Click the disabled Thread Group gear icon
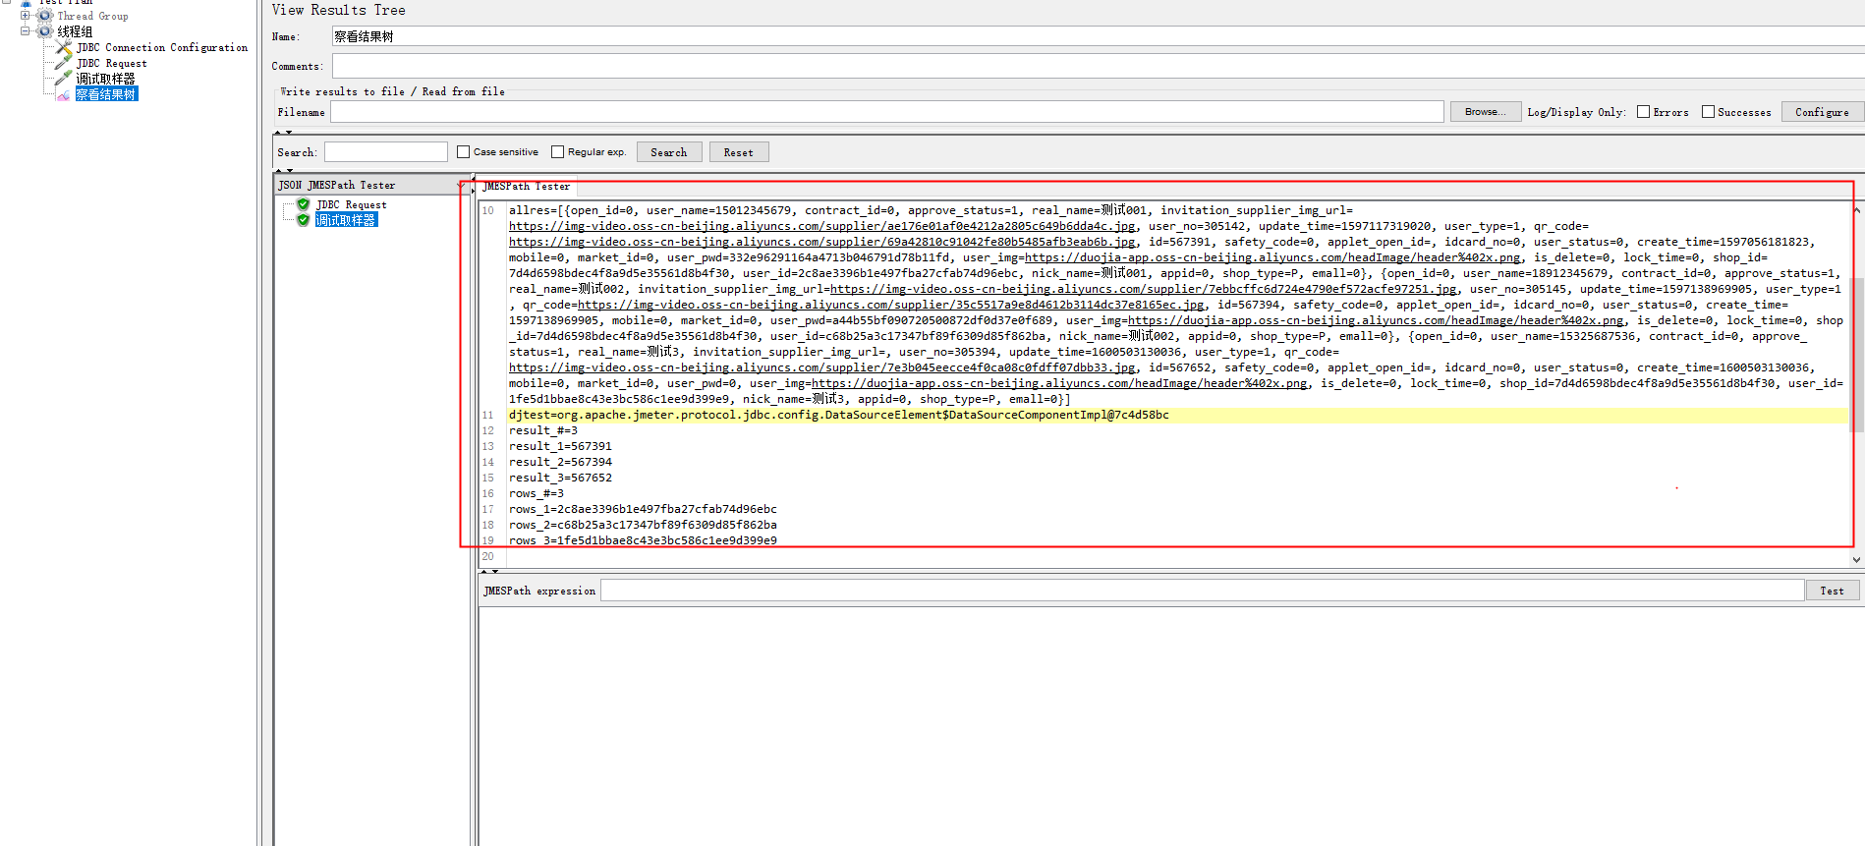 click(x=45, y=16)
